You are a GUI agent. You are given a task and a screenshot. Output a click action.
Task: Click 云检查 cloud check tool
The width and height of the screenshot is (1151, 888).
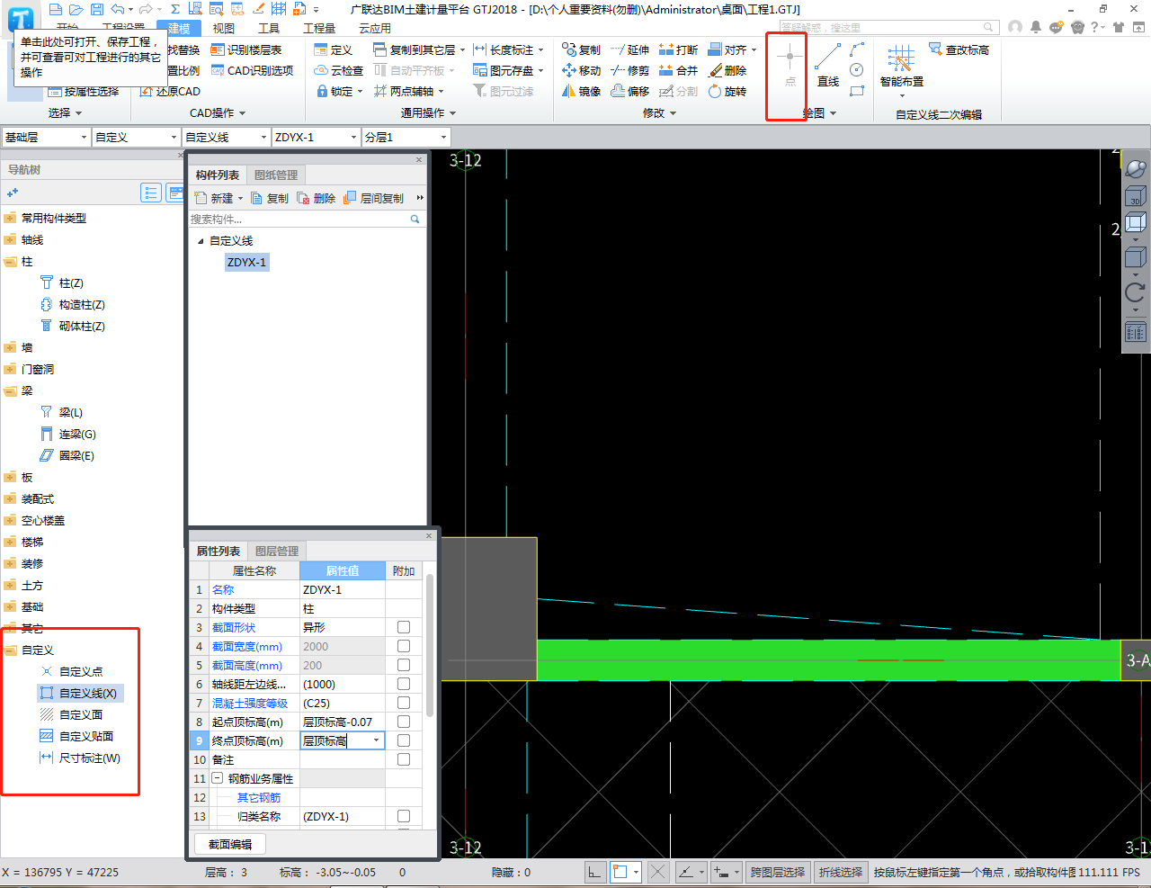click(x=339, y=70)
